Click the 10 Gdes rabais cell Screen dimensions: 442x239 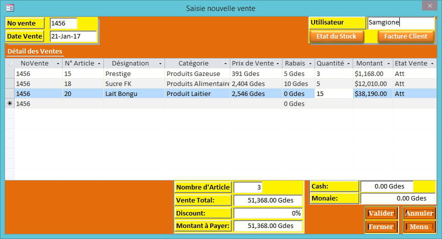pyautogui.click(x=298, y=83)
